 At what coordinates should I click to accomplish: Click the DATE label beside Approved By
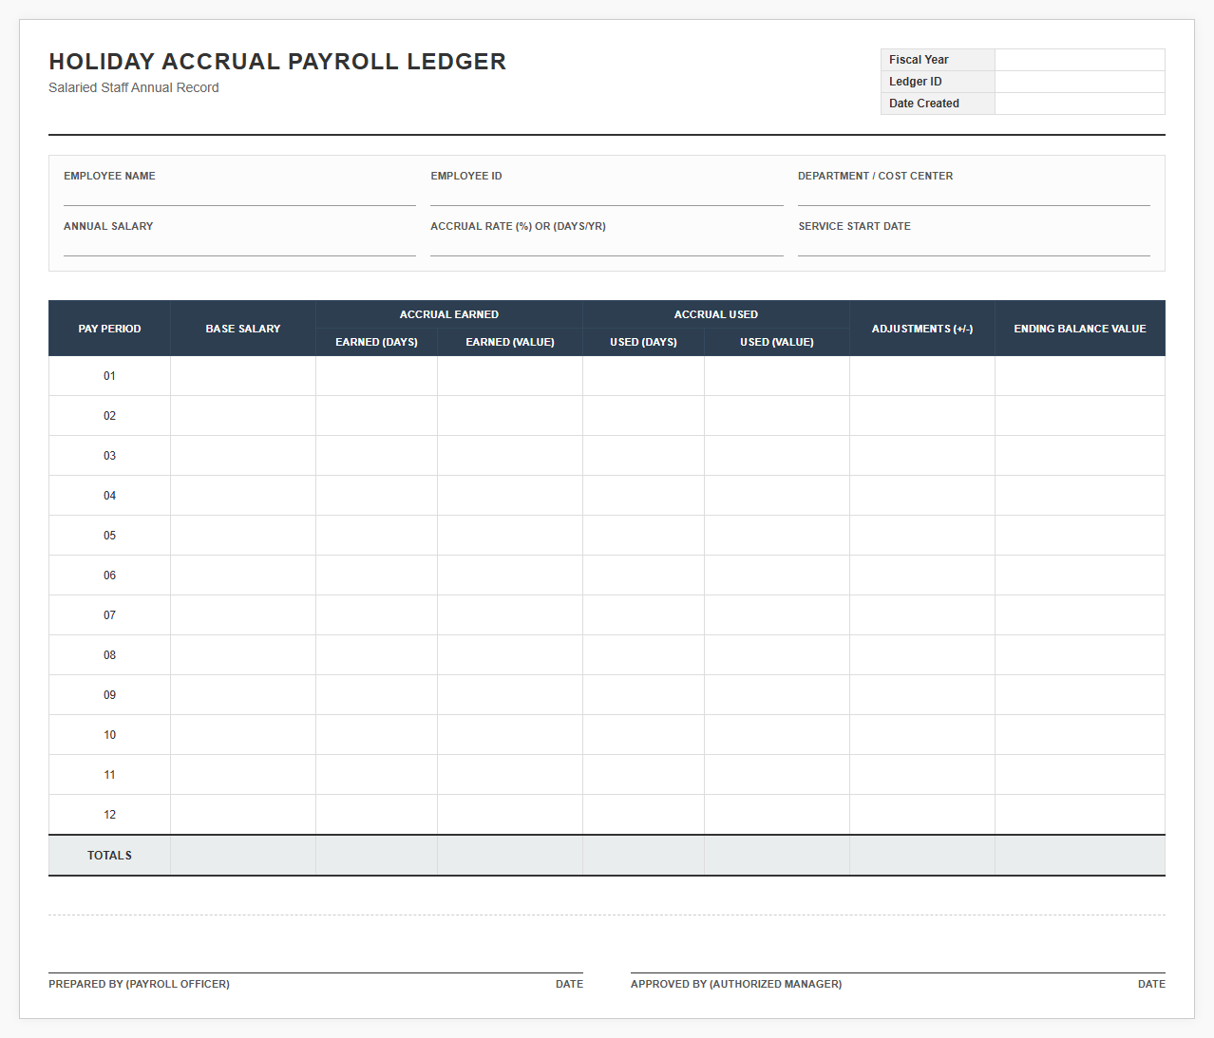click(1151, 984)
